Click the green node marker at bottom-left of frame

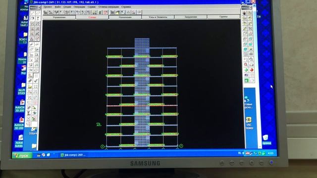pyautogui.click(x=103, y=146)
